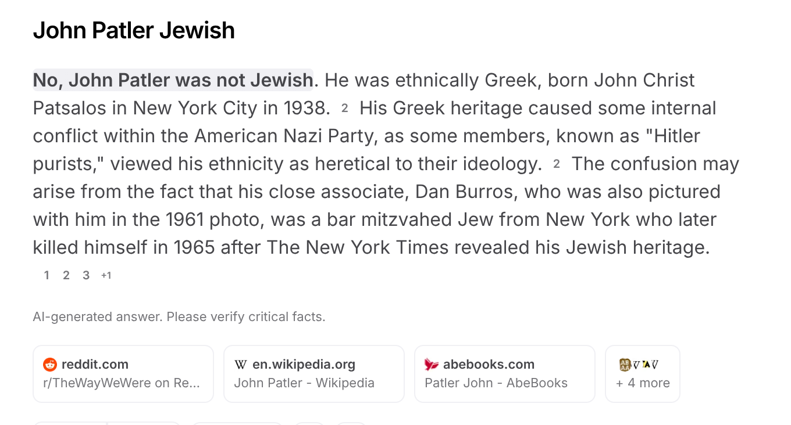Click highlighted 'No, John Patler was not Jewish'
This screenshot has width=791, height=425.
[x=173, y=80]
